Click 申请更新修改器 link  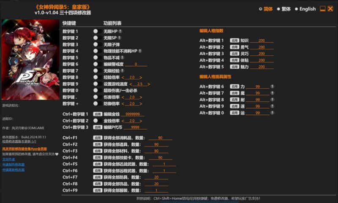coord(14,170)
